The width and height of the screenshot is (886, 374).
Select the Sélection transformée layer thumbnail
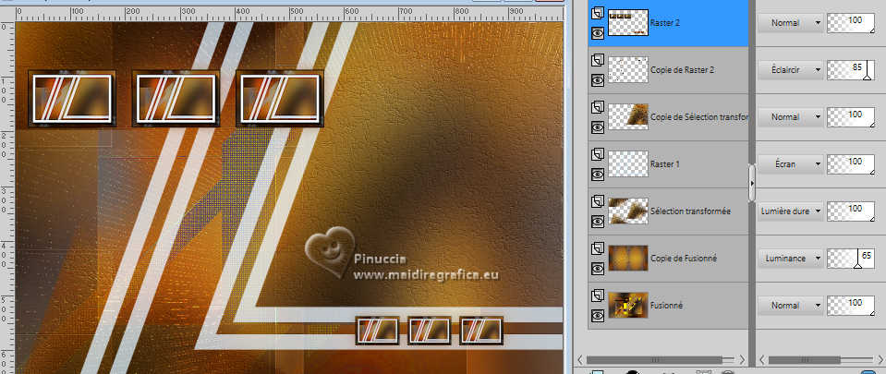click(x=627, y=211)
